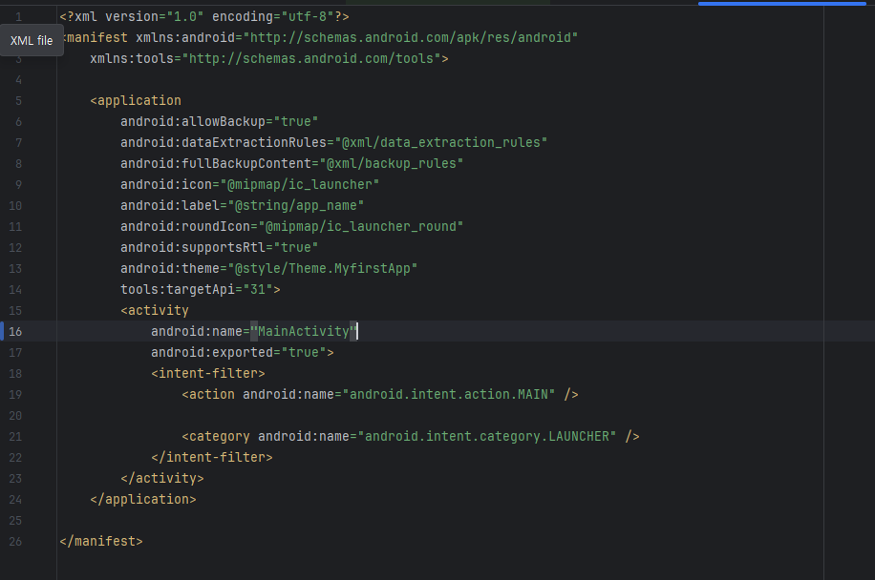Click the android:fullBackupContent attribute
Image resolution: width=875 pixels, height=580 pixels.
point(215,164)
